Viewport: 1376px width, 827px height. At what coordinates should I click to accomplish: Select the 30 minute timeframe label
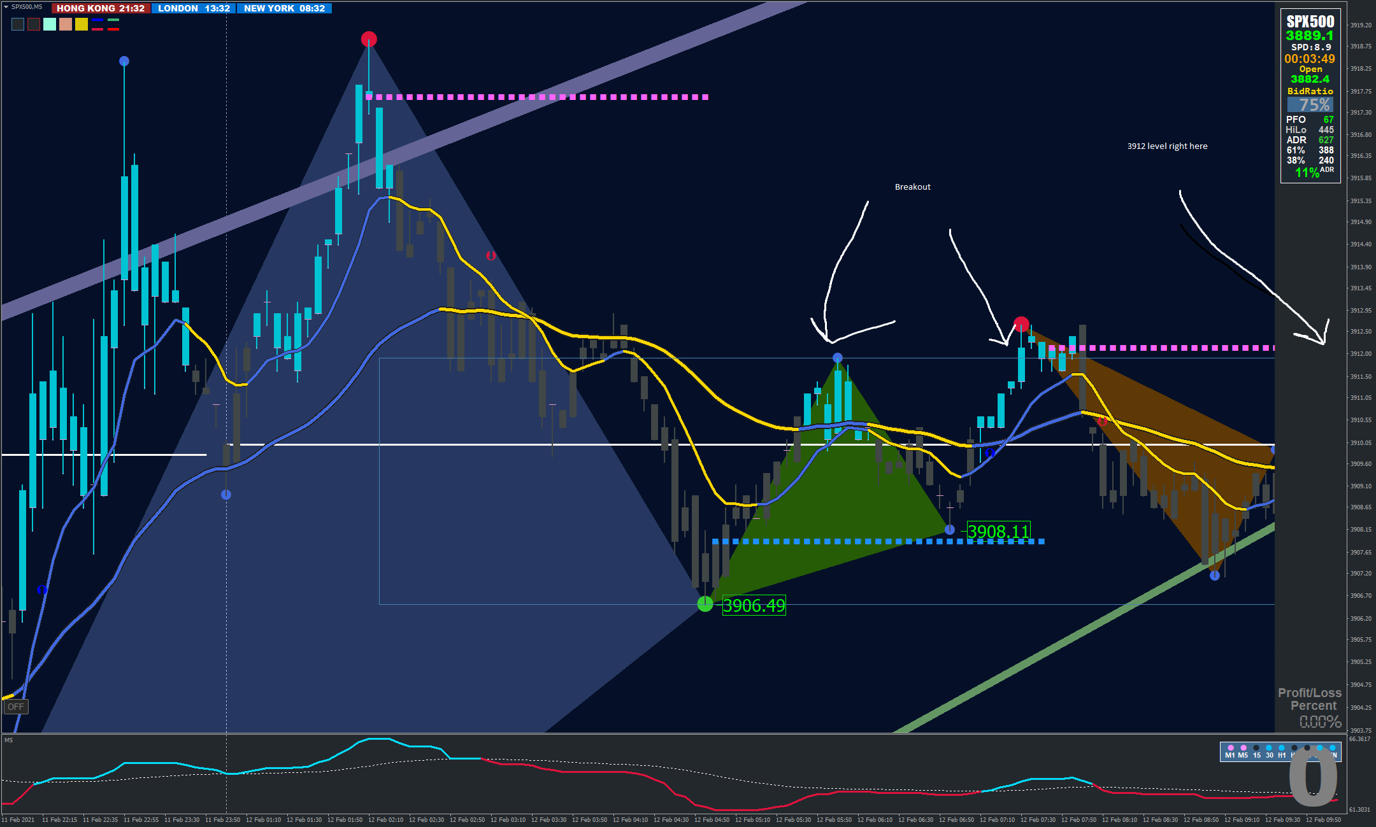pos(1270,756)
